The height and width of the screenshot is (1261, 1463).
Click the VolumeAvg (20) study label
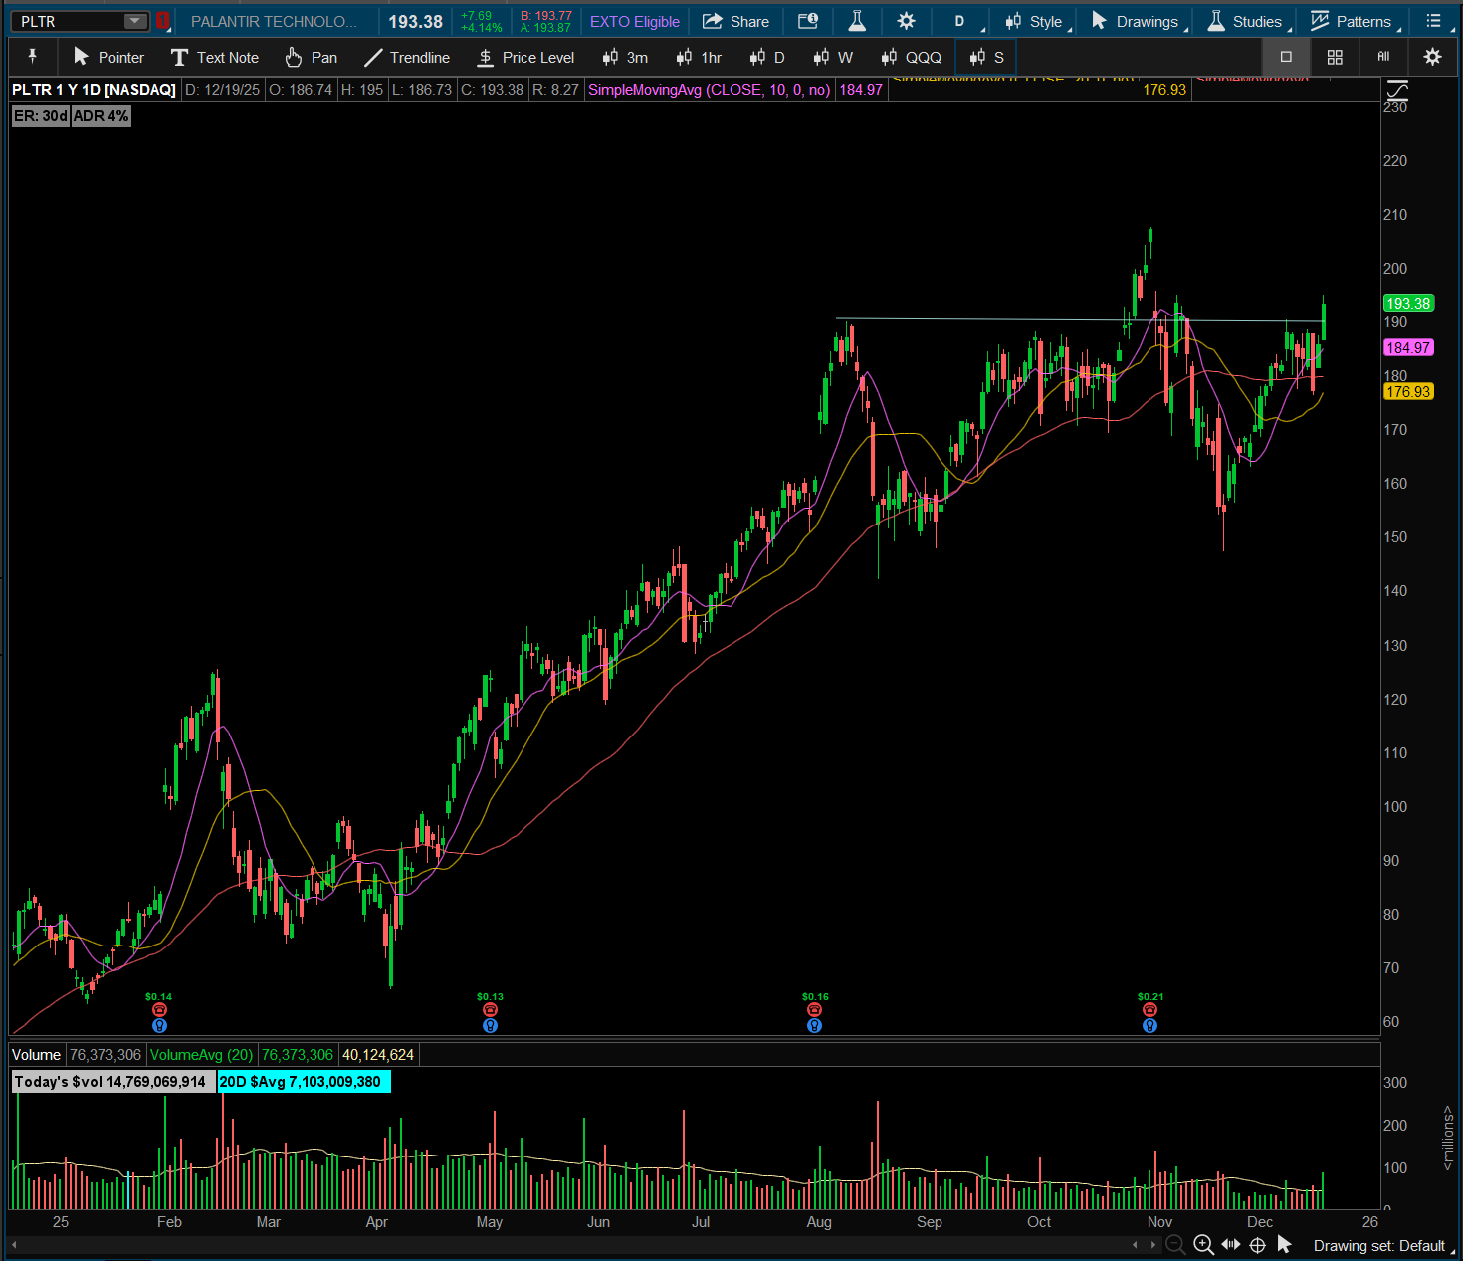(201, 1055)
